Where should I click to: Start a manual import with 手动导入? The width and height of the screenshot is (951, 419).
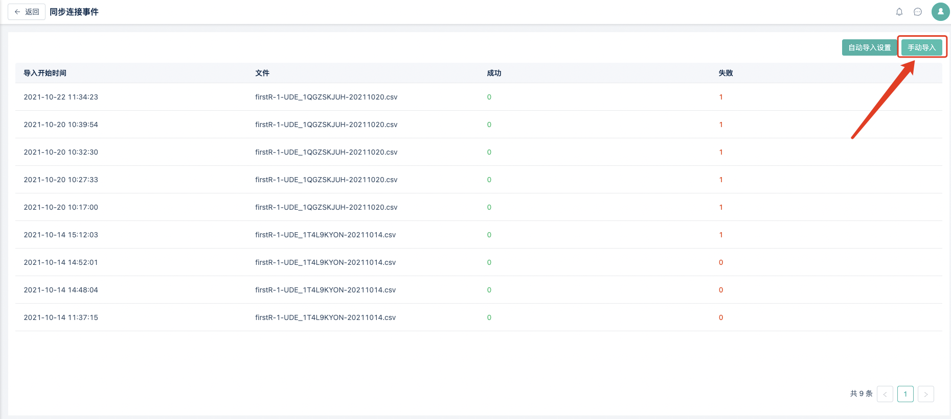pos(921,47)
